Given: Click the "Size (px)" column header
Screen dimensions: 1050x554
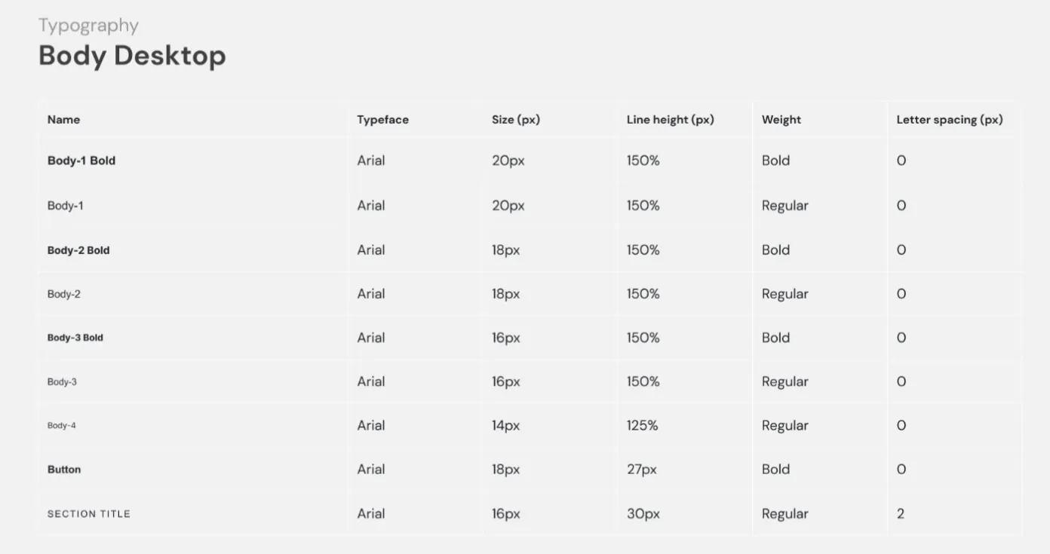Looking at the screenshot, I should [516, 120].
